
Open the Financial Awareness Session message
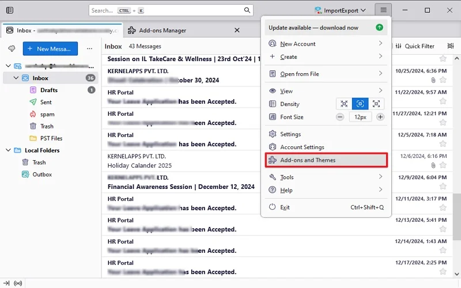click(181, 182)
